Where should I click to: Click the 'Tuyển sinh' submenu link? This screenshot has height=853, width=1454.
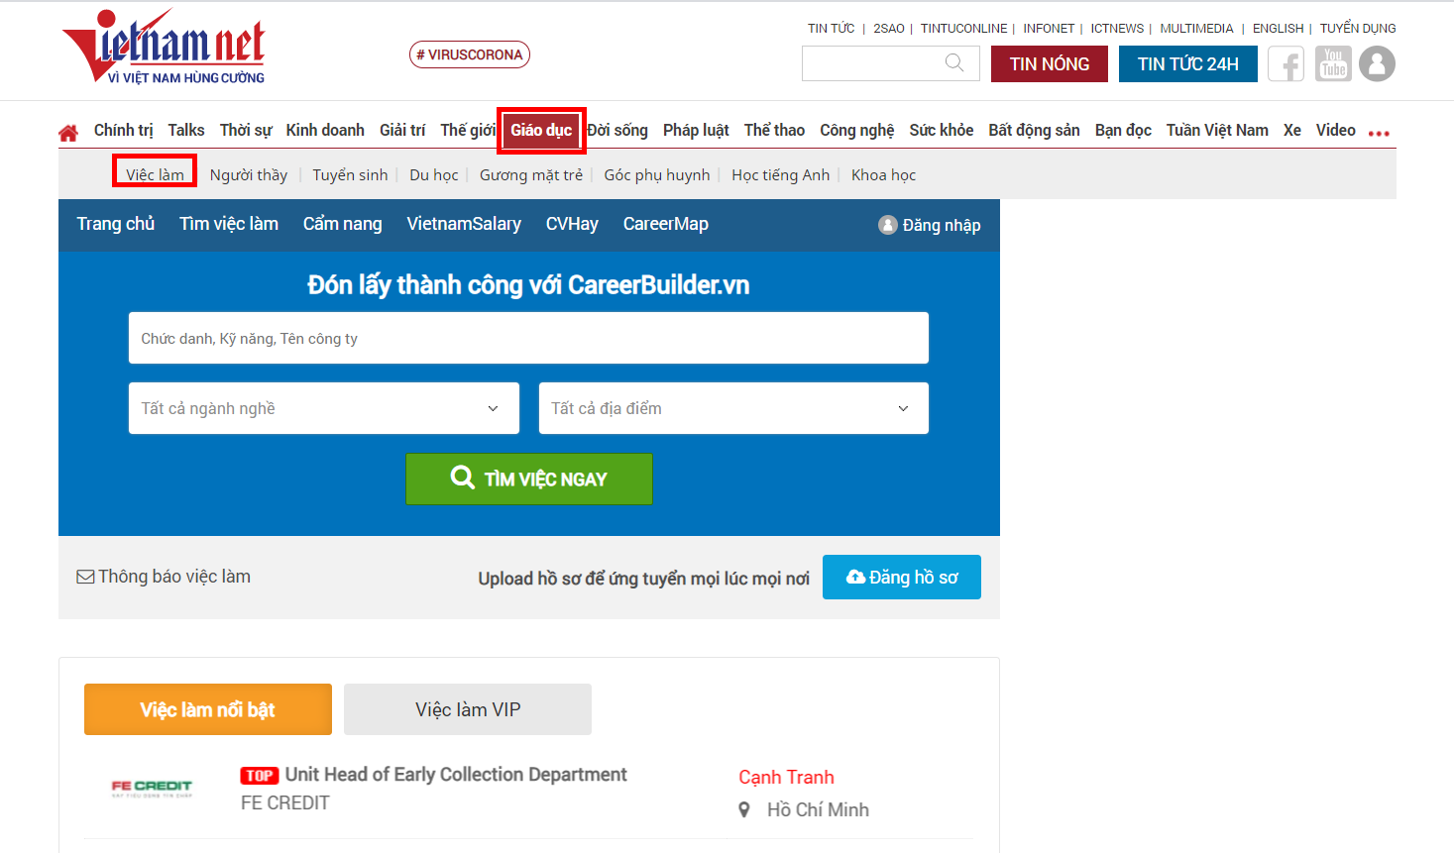coord(350,174)
